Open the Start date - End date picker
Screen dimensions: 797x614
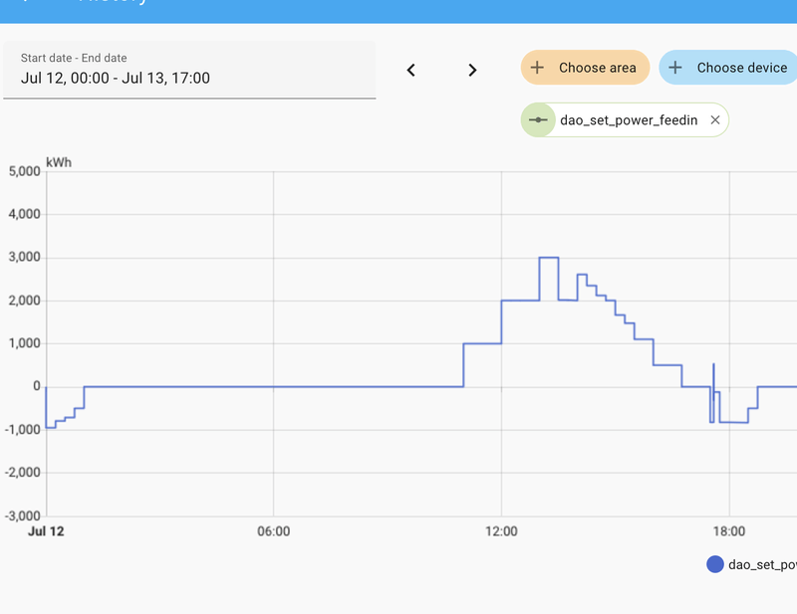pyautogui.click(x=189, y=70)
